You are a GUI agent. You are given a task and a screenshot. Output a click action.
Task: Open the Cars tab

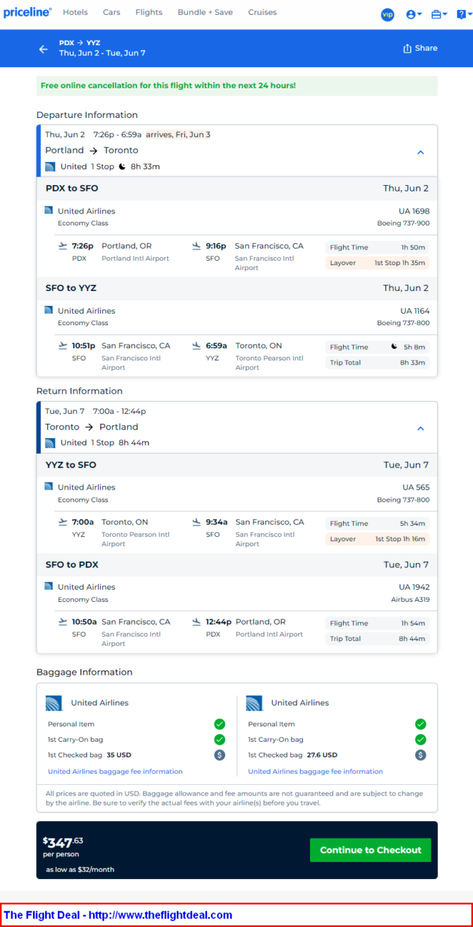click(112, 13)
